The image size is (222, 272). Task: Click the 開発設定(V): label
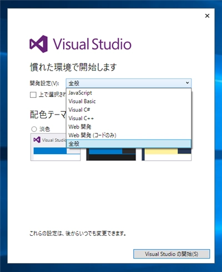pos(44,83)
